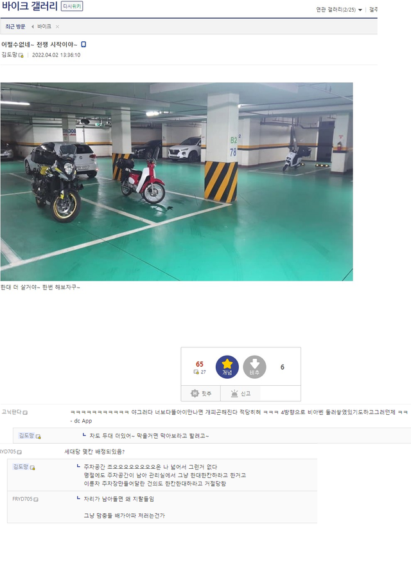Click the 힛추 icon button
411x582 pixels.
pos(200,394)
